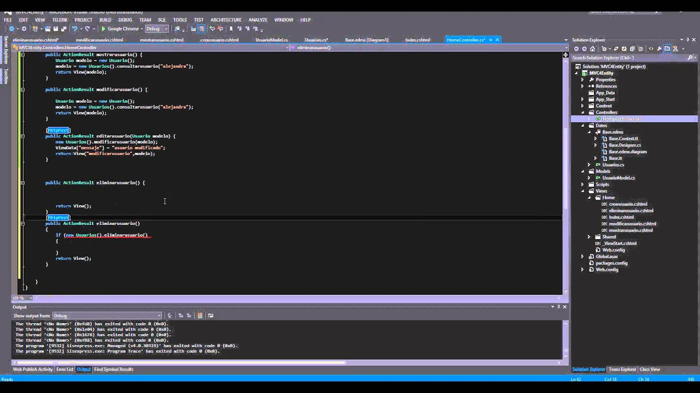
Task: Open the FILE menu
Action: click(8, 20)
